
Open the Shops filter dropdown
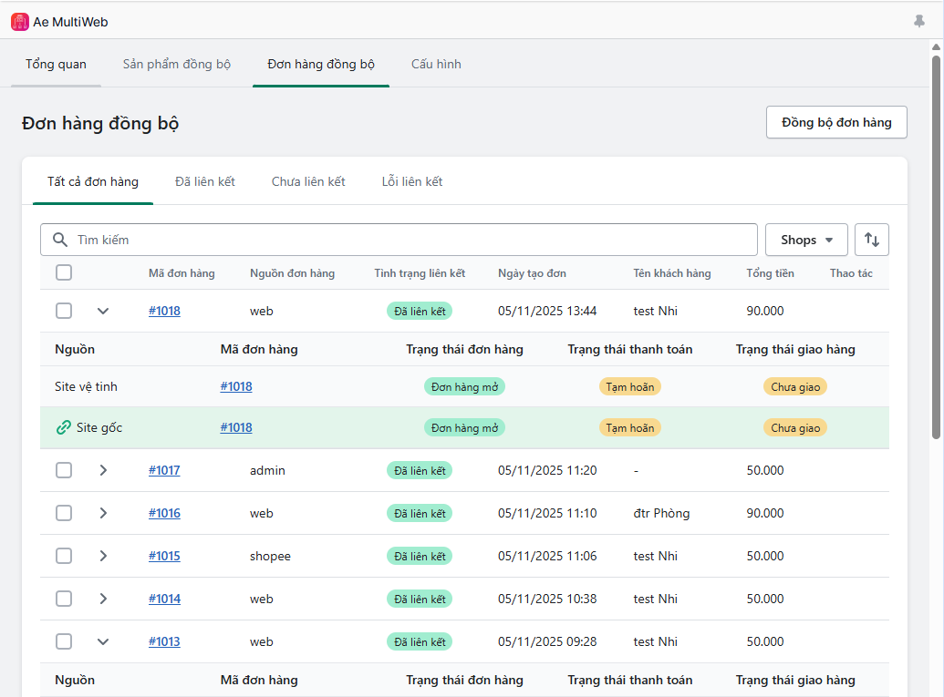coord(806,240)
